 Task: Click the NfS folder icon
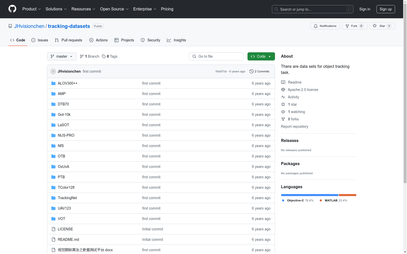(53, 146)
